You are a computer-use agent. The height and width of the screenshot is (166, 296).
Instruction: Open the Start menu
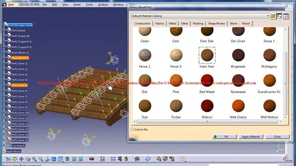click(11, 5)
